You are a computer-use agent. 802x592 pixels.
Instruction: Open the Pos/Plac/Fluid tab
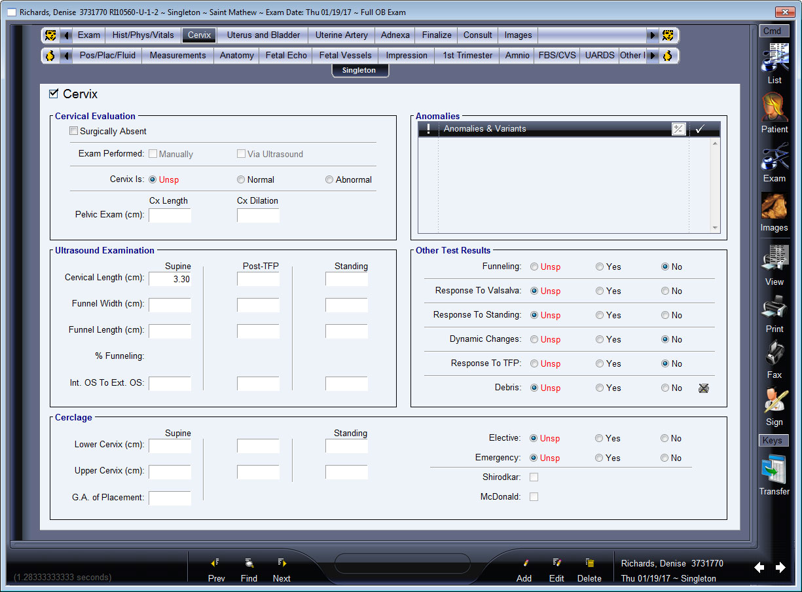click(107, 56)
